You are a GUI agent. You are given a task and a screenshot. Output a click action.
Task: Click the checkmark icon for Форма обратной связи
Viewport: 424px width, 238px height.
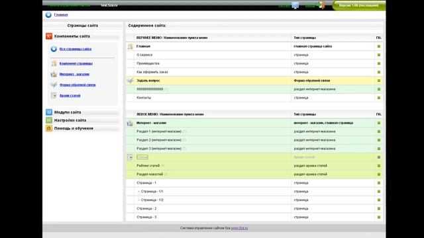point(54,85)
